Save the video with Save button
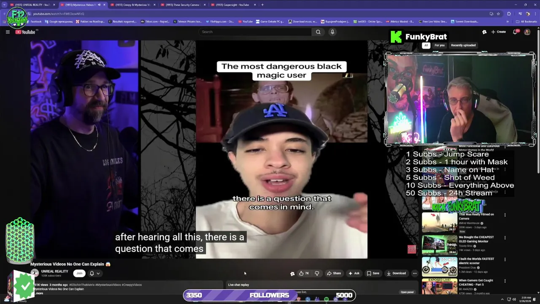540x304 pixels. [373, 273]
